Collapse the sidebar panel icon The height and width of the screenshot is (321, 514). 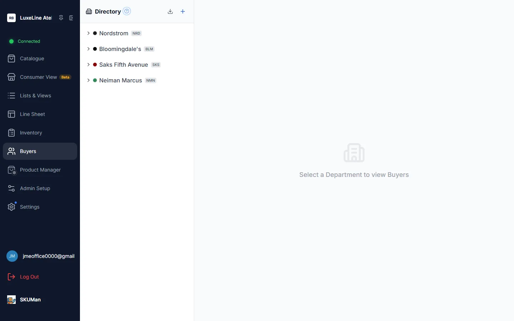tap(71, 18)
